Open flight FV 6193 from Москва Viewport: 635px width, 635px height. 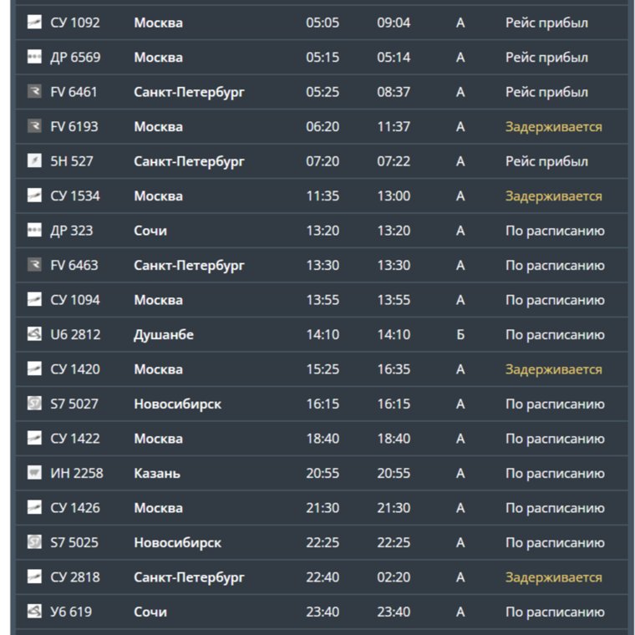click(x=322, y=126)
